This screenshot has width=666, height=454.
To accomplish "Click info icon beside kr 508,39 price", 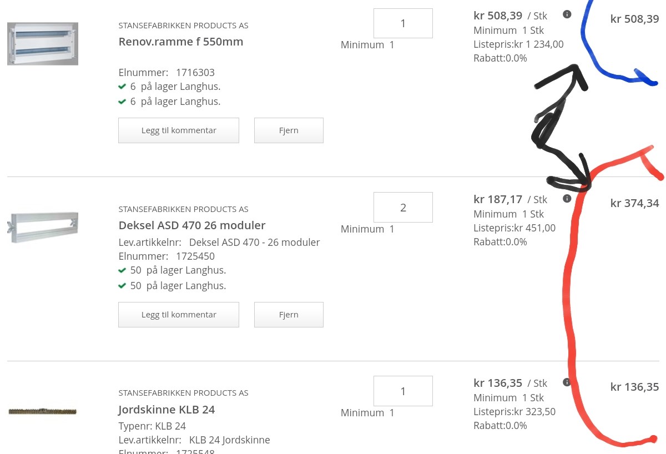I will click(567, 14).
